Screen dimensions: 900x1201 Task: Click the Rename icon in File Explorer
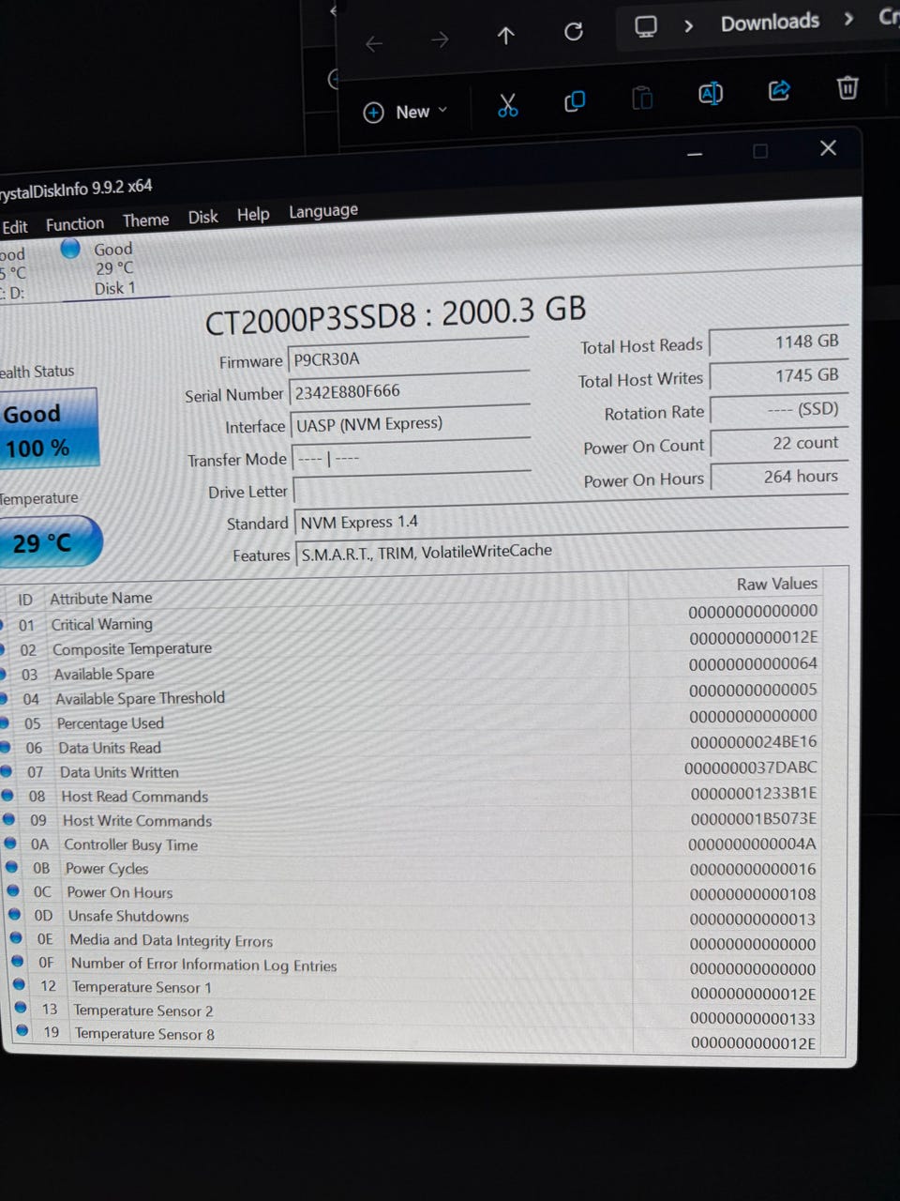[711, 93]
